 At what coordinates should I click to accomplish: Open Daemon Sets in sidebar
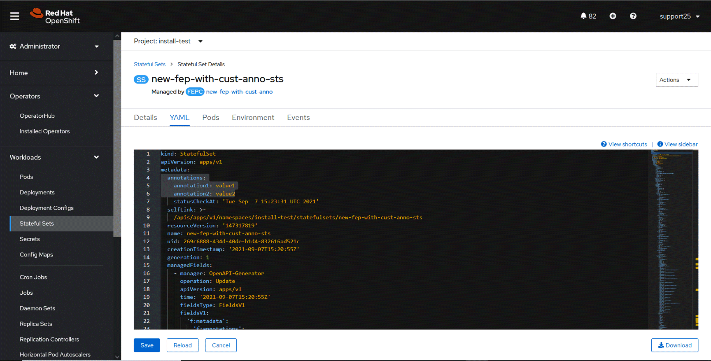pos(37,308)
